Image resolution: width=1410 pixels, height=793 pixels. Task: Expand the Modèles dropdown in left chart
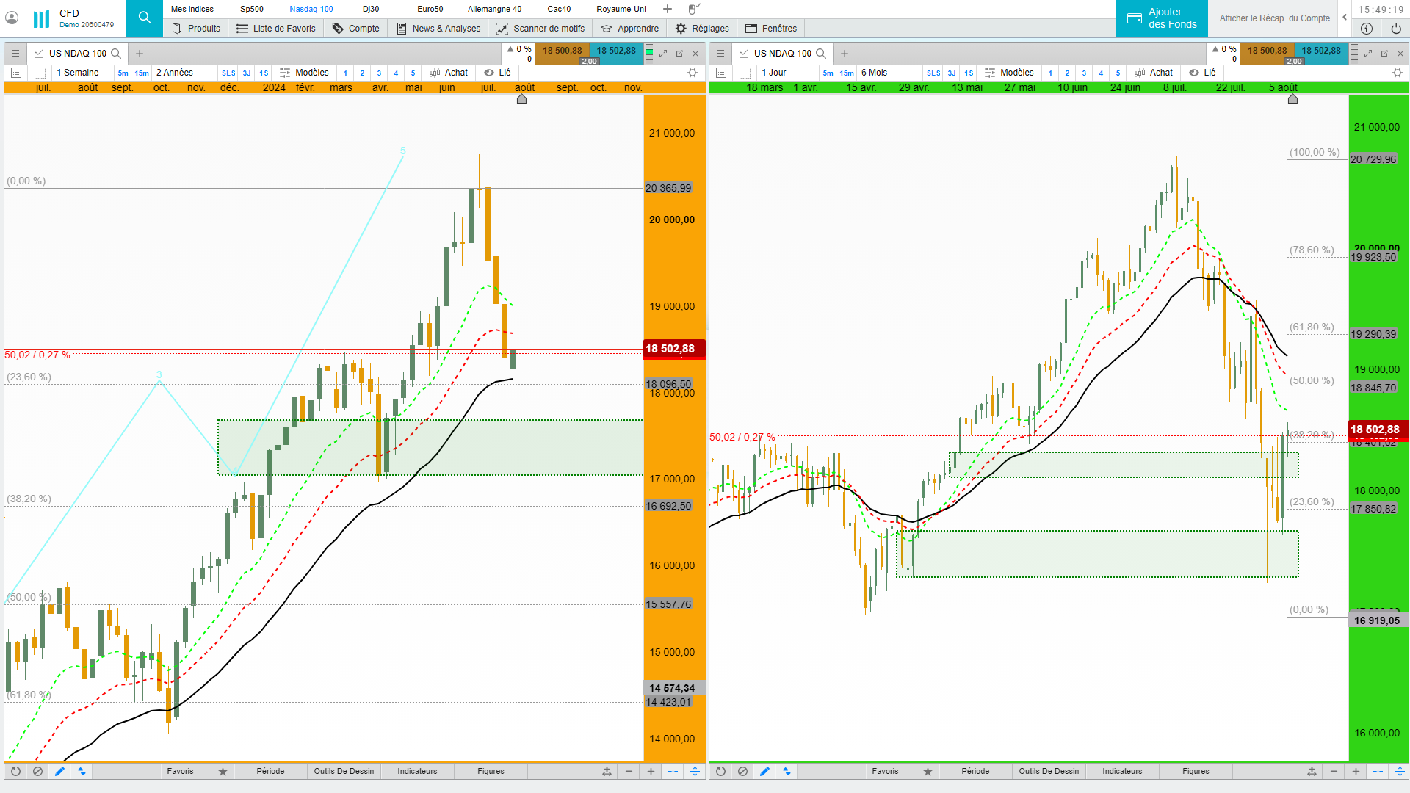click(x=305, y=73)
